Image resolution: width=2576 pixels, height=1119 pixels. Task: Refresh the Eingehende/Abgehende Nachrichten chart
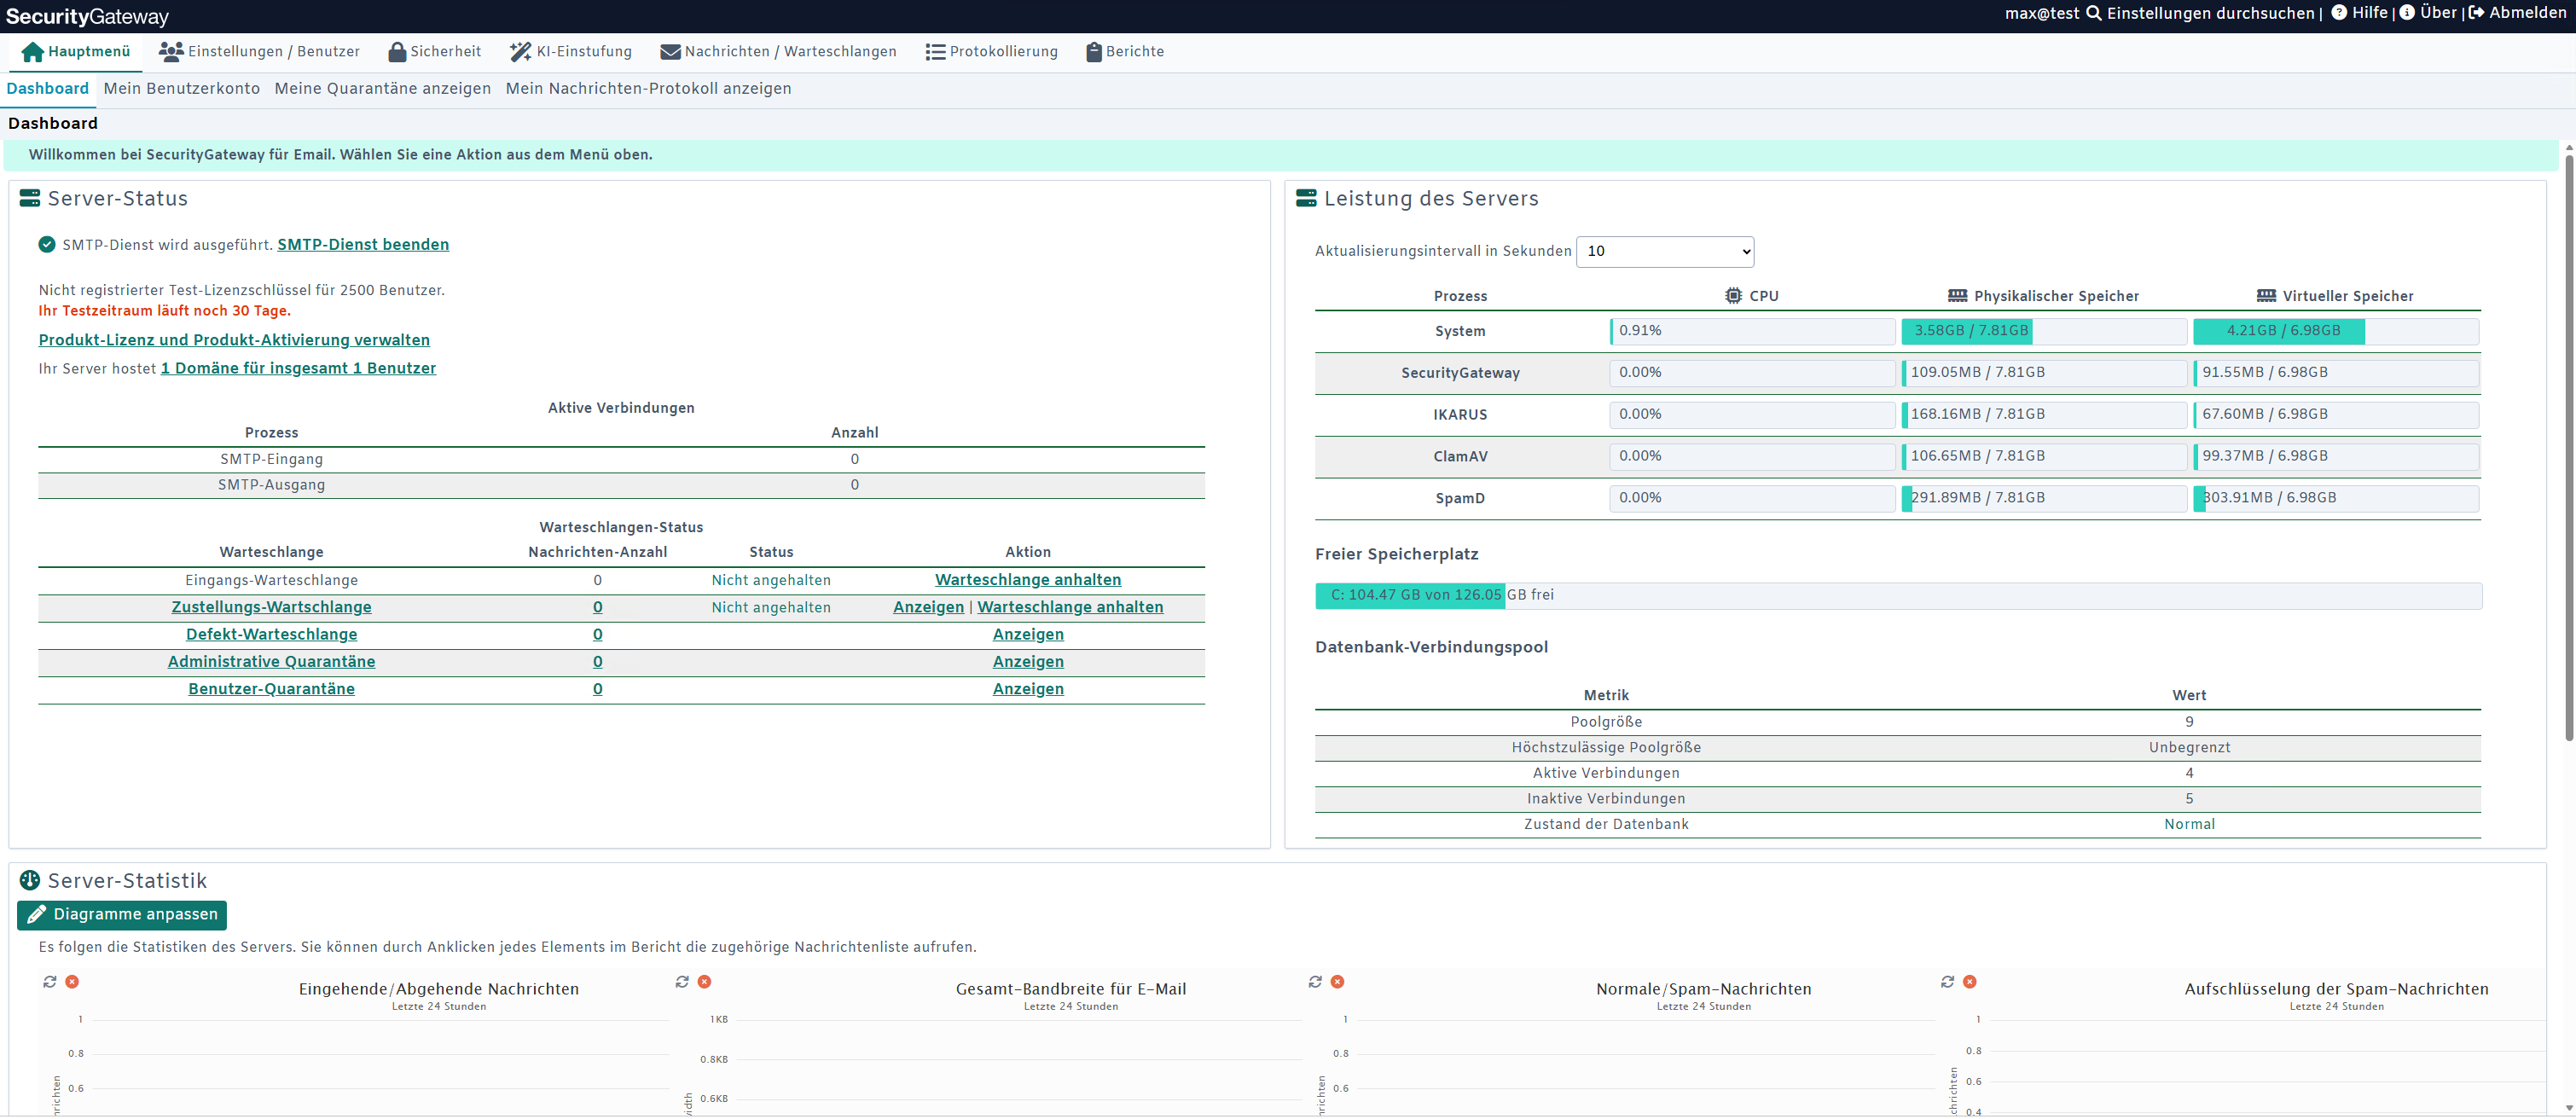[50, 982]
